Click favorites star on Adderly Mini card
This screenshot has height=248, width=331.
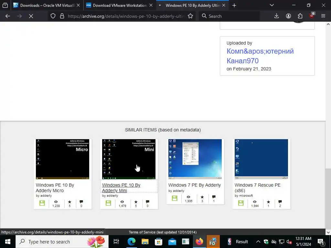[136, 202]
